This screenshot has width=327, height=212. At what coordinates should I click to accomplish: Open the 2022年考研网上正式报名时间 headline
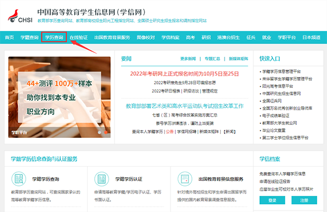pyautogui.click(x=185, y=74)
